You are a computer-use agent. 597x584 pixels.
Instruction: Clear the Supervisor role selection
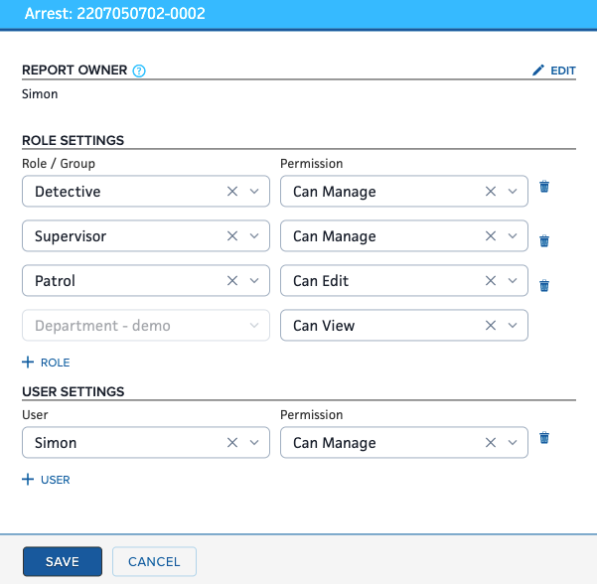[232, 236]
